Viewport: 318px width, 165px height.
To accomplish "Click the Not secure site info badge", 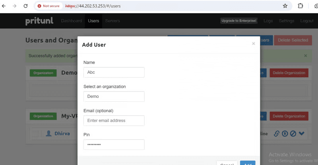I will tap(49, 6).
